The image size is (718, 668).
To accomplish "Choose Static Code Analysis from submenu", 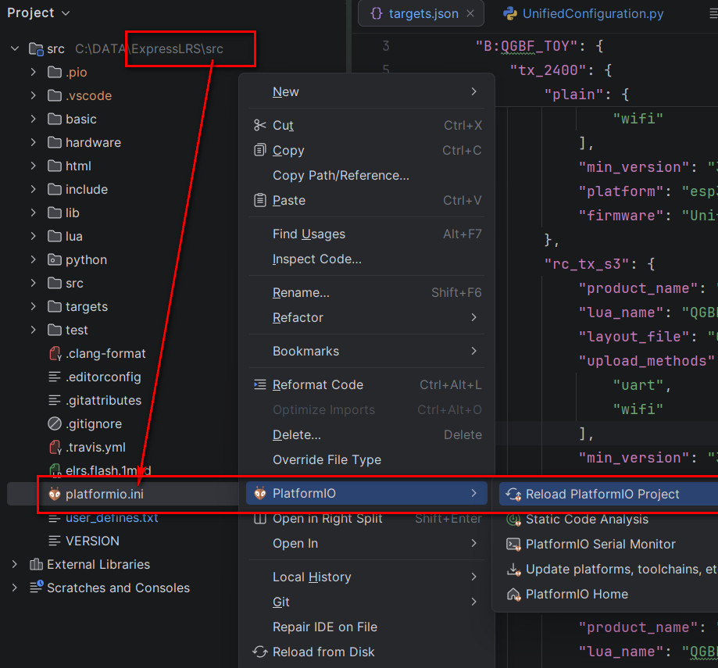I will [x=608, y=520].
